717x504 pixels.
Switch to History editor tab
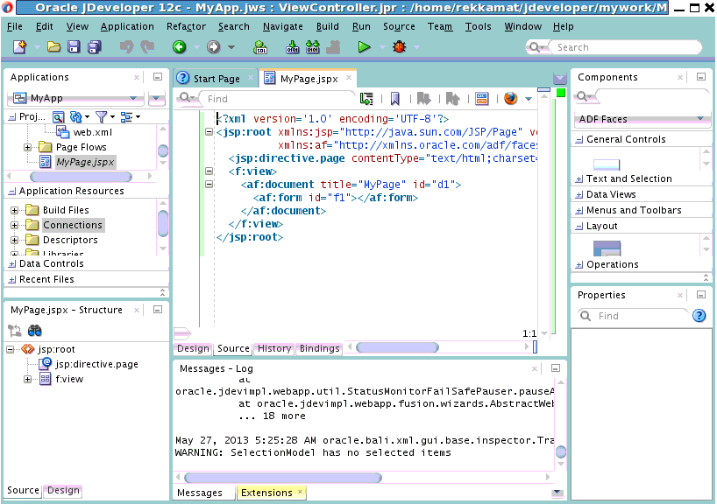273,348
